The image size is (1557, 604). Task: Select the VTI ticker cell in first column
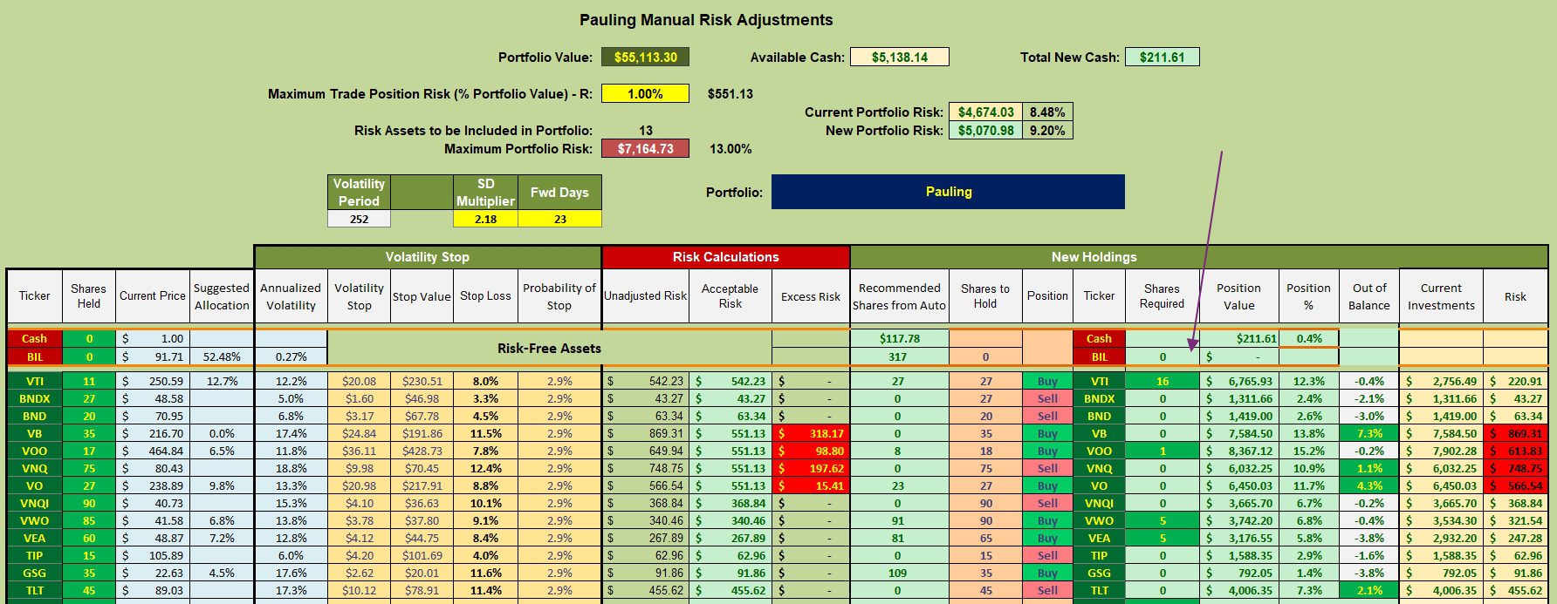[x=35, y=381]
